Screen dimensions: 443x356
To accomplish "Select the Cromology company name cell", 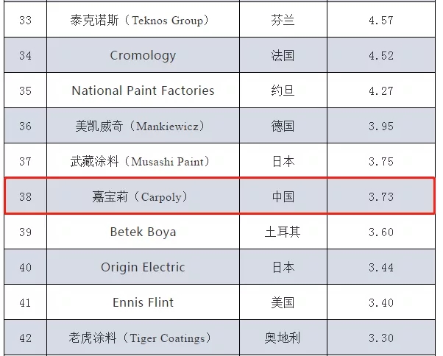I will [143, 55].
